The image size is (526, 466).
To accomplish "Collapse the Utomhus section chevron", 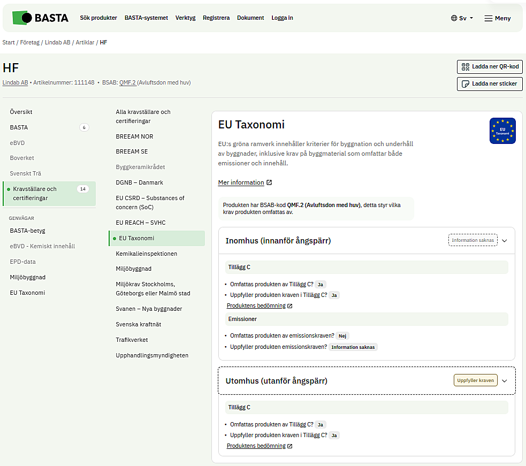I will (504, 381).
